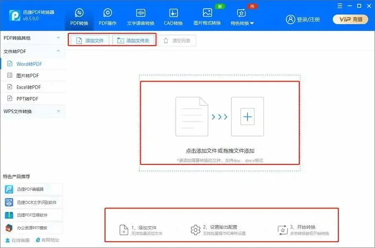
Task: Click the Word document icon in sidebar
Action: pos(10,64)
